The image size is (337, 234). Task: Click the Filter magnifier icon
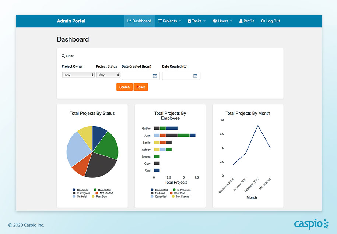tap(63, 56)
